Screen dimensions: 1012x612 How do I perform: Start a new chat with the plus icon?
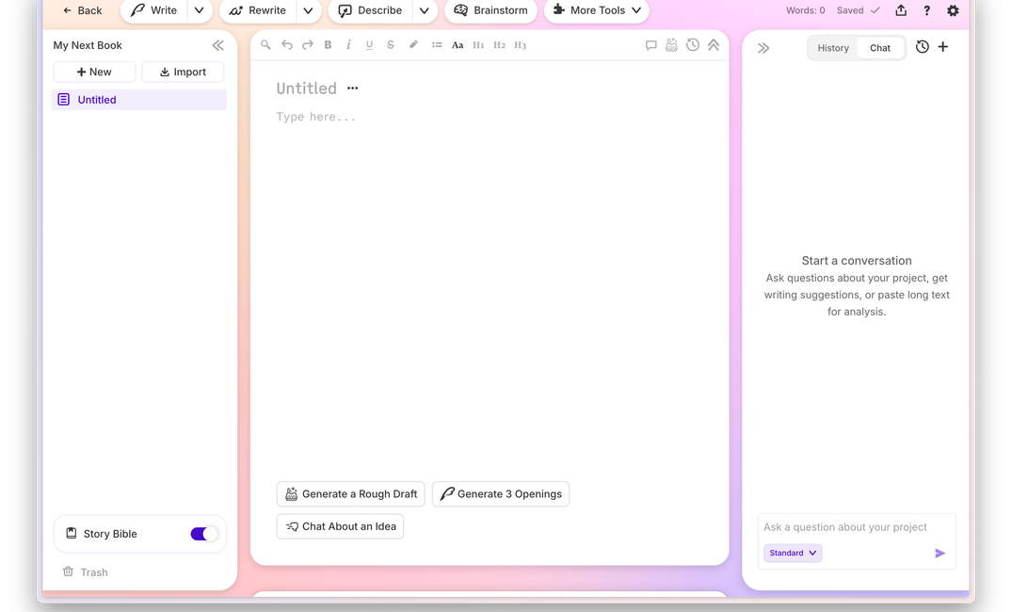[x=942, y=46]
